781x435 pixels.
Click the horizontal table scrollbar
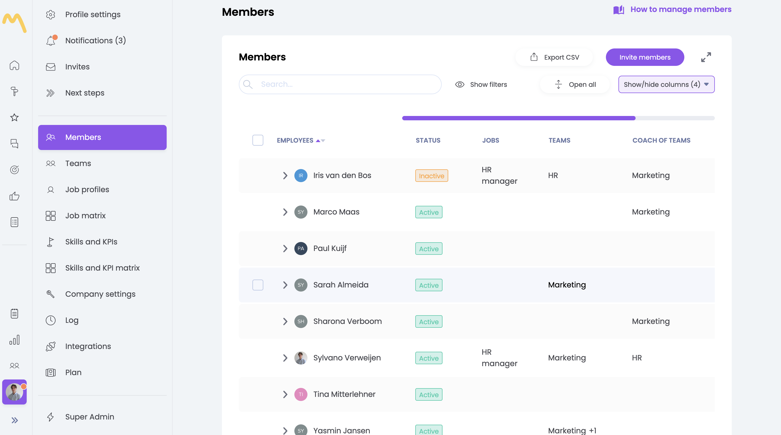[518, 118]
